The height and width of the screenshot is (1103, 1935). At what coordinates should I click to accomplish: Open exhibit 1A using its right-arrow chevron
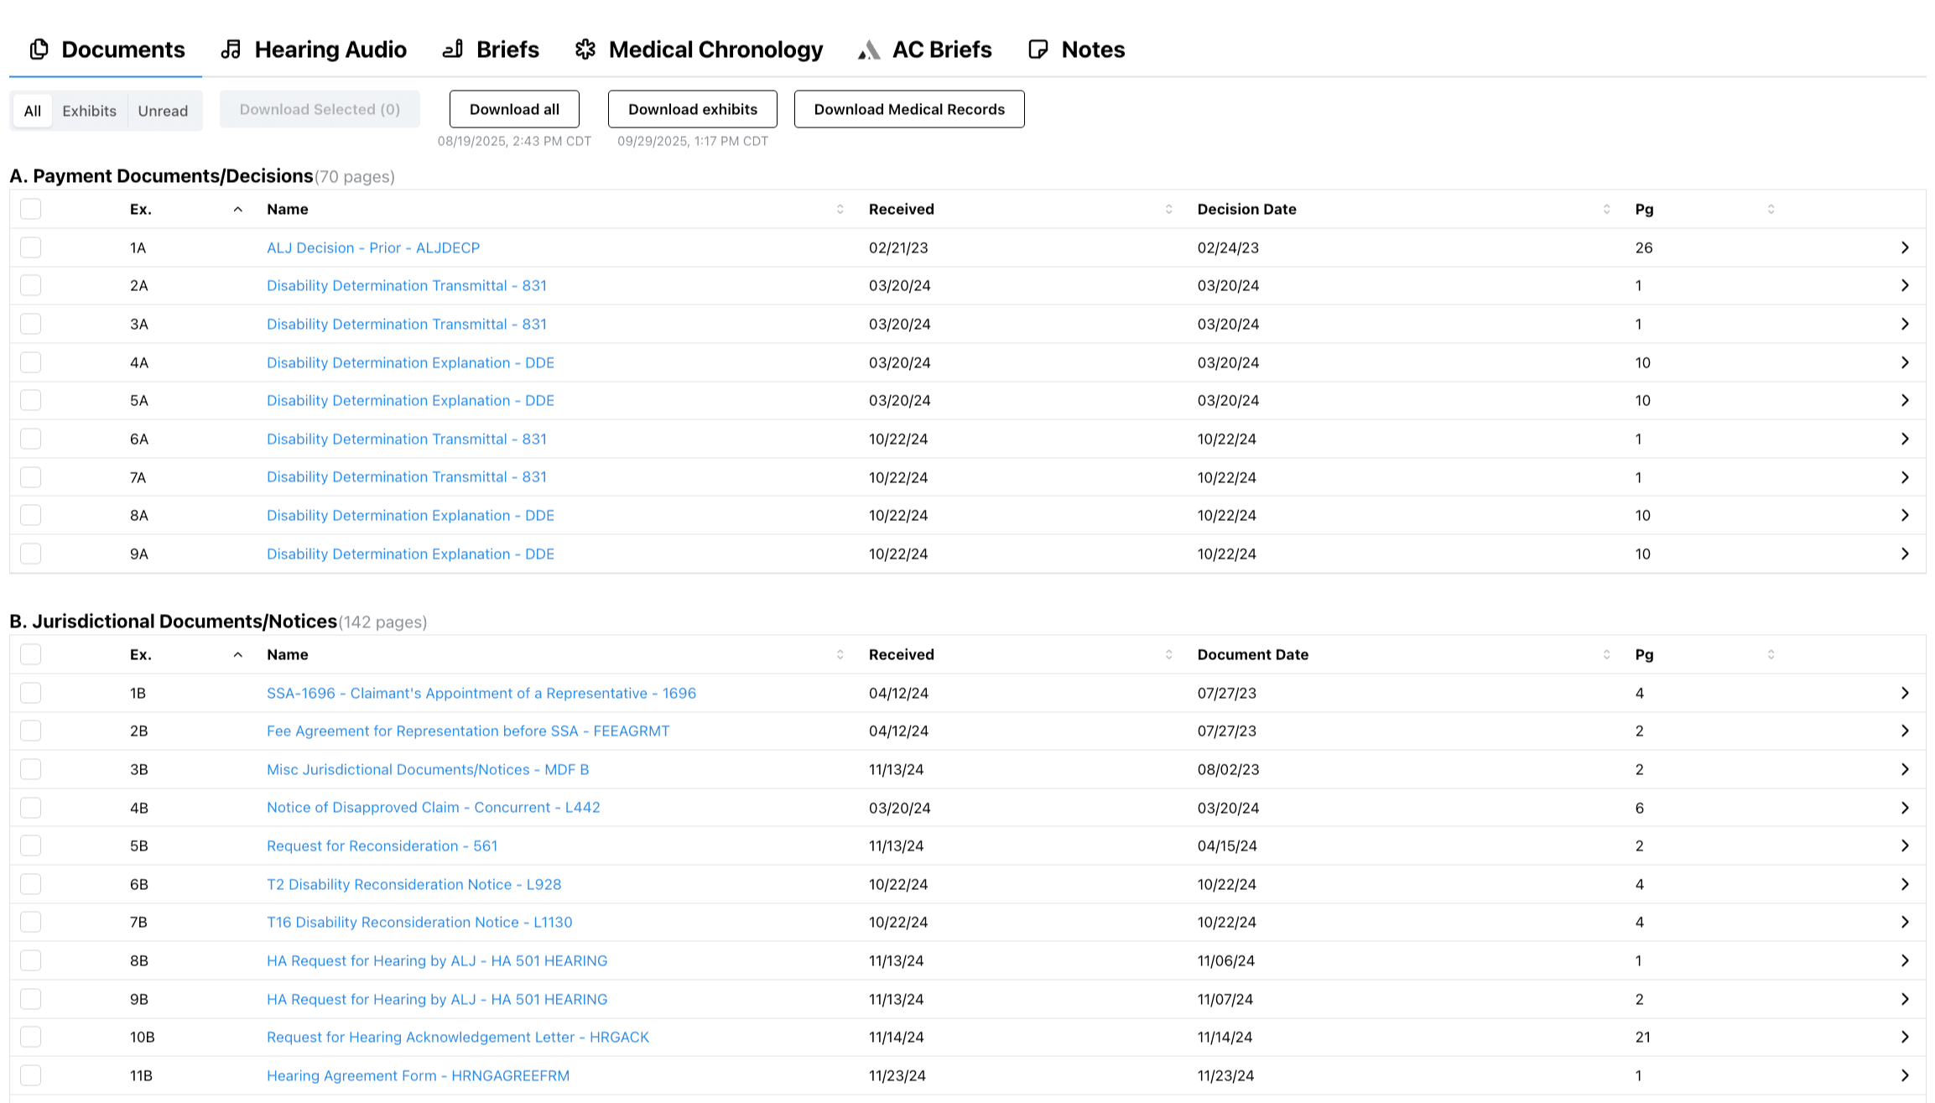(x=1903, y=247)
